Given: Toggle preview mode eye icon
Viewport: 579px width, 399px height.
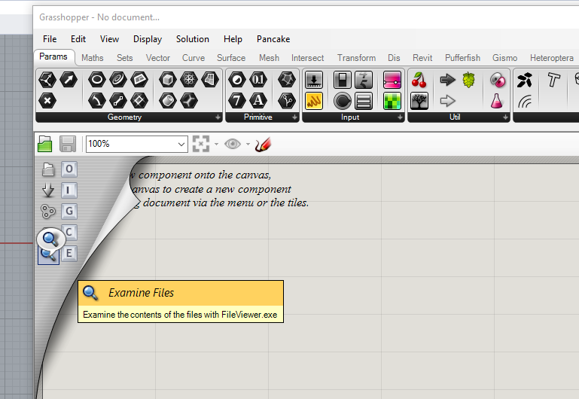Looking at the screenshot, I should tap(232, 144).
